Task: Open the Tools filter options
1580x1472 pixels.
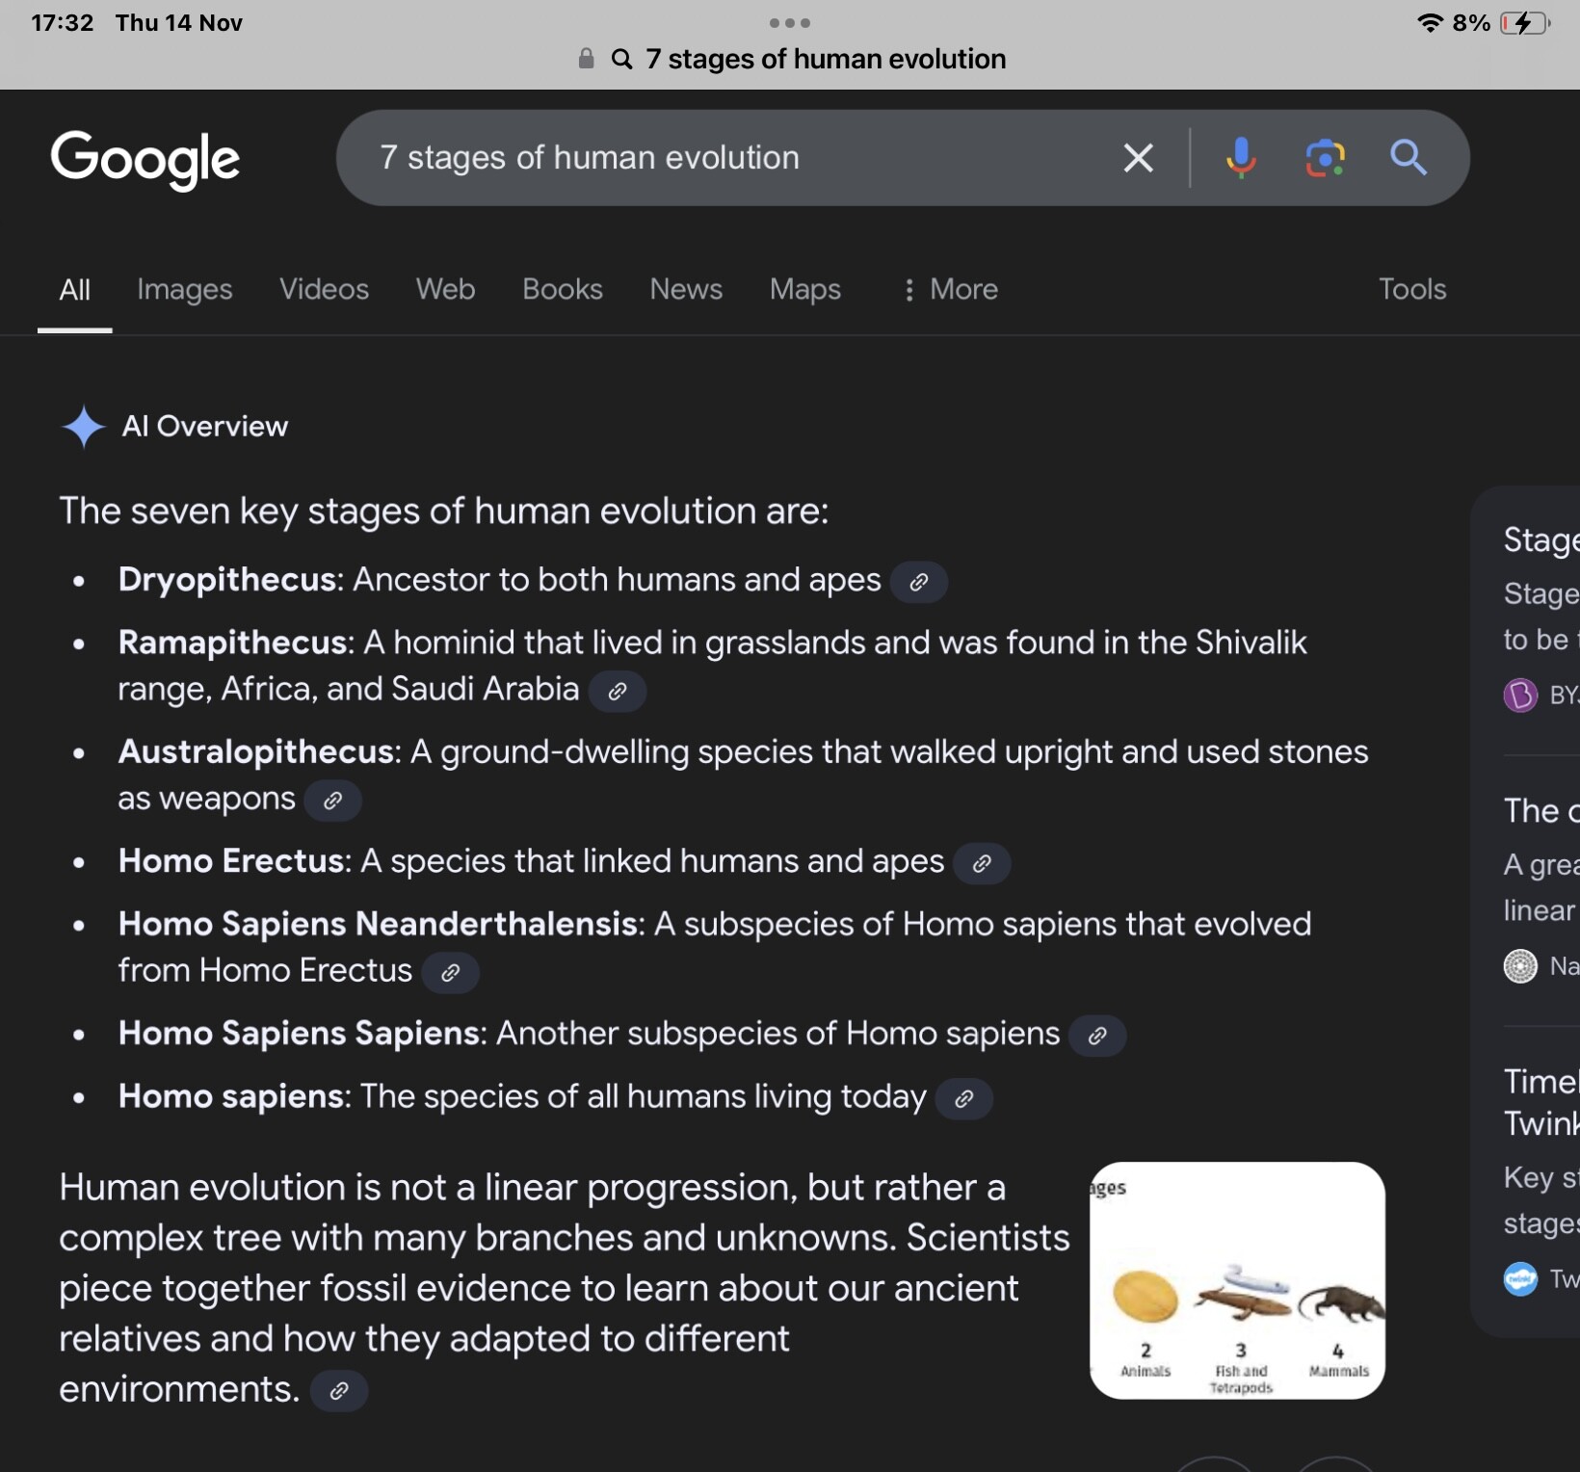Action: click(1412, 290)
